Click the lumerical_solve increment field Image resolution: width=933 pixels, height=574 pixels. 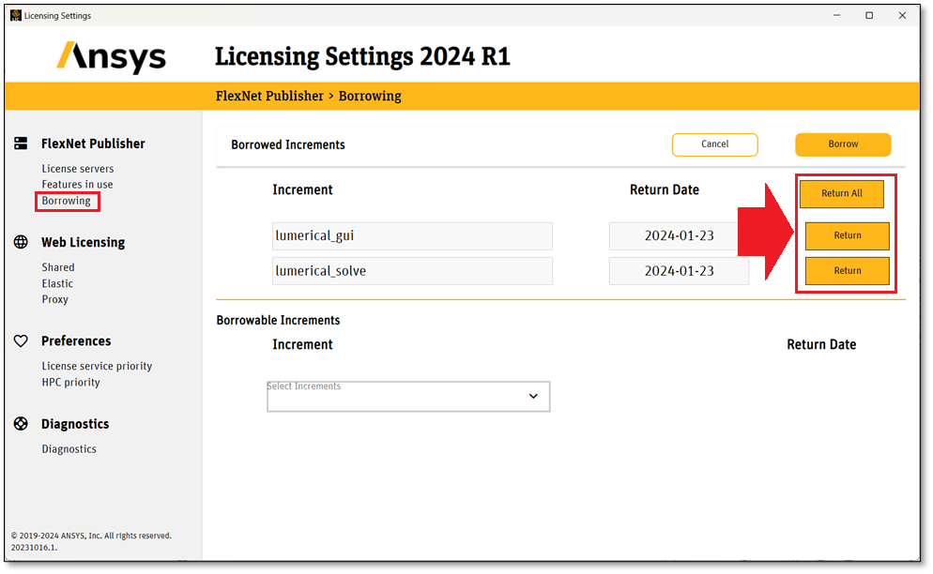[x=412, y=271]
